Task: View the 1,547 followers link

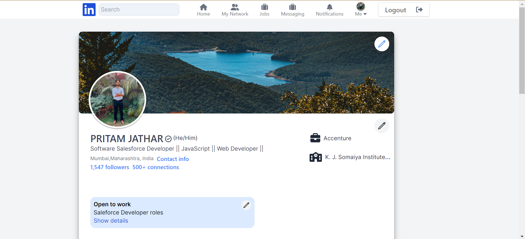Action: (x=109, y=167)
